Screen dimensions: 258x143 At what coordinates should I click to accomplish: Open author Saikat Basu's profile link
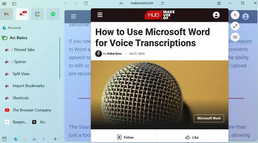pyautogui.click(x=114, y=54)
